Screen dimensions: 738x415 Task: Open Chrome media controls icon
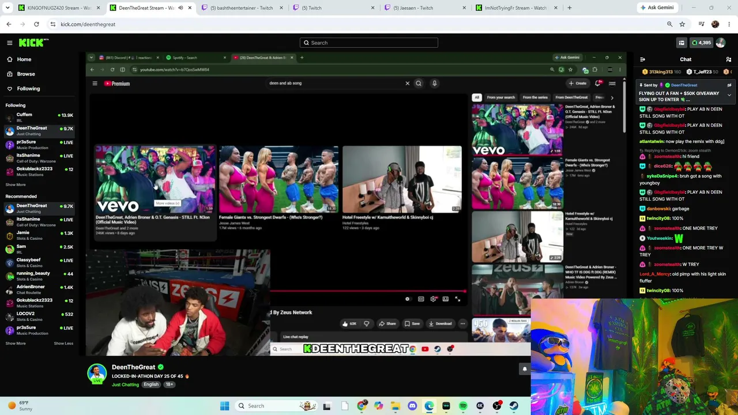701,24
